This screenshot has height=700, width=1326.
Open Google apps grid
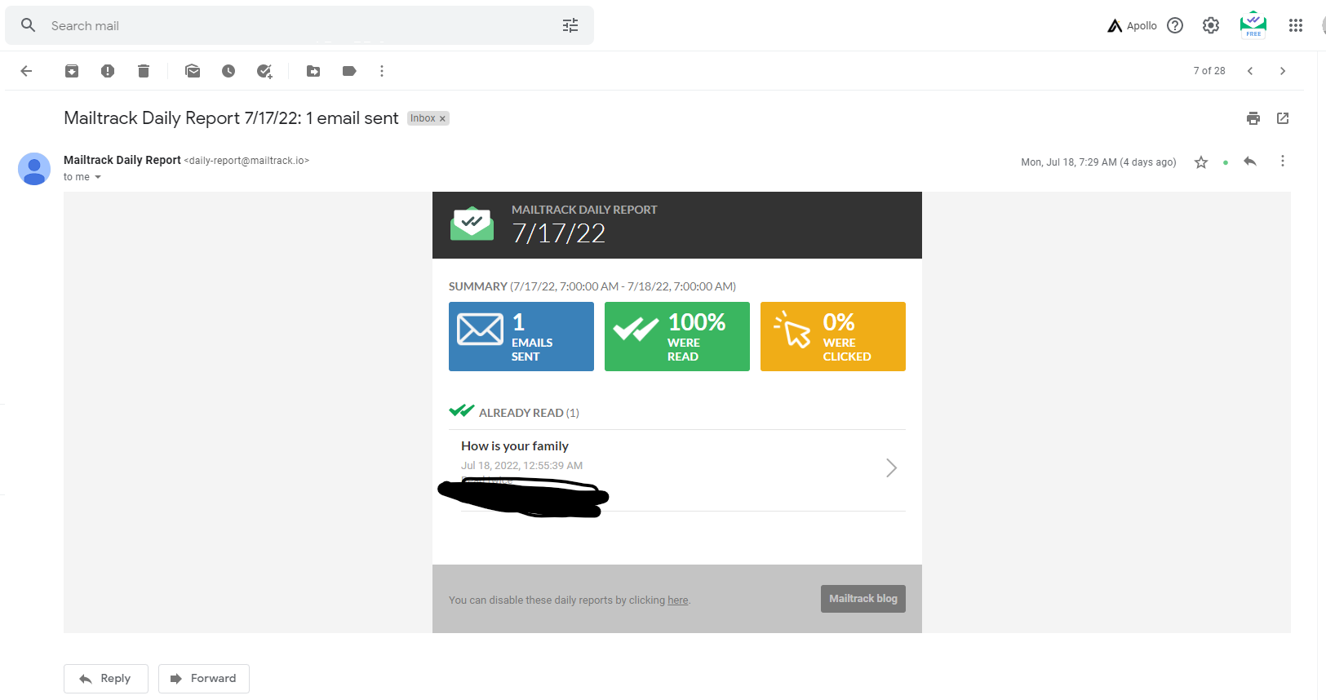(1296, 25)
